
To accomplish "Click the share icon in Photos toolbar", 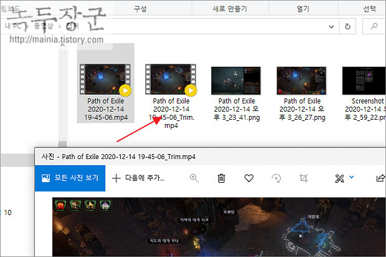I will [x=380, y=178].
